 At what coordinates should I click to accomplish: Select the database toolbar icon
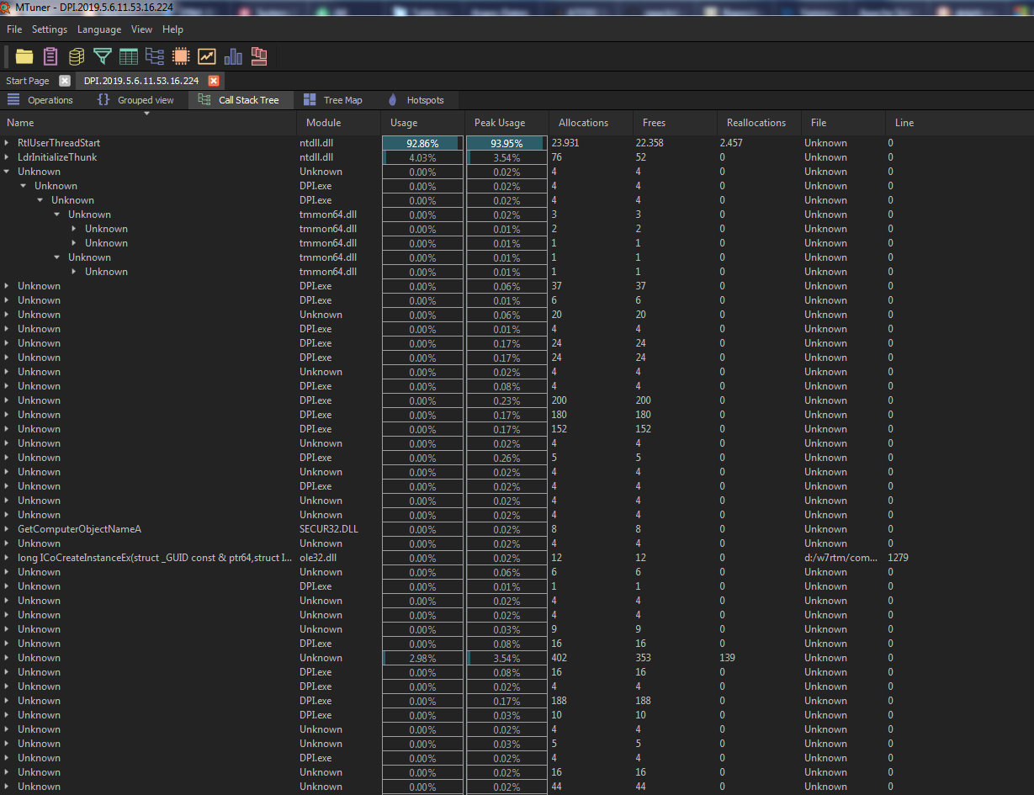[77, 56]
